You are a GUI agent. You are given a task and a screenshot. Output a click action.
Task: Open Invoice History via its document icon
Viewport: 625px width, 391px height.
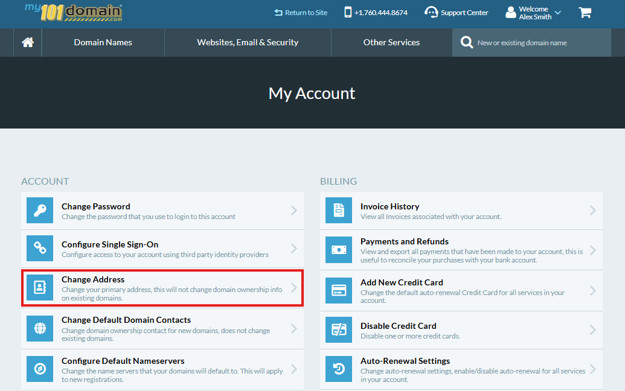click(x=339, y=210)
